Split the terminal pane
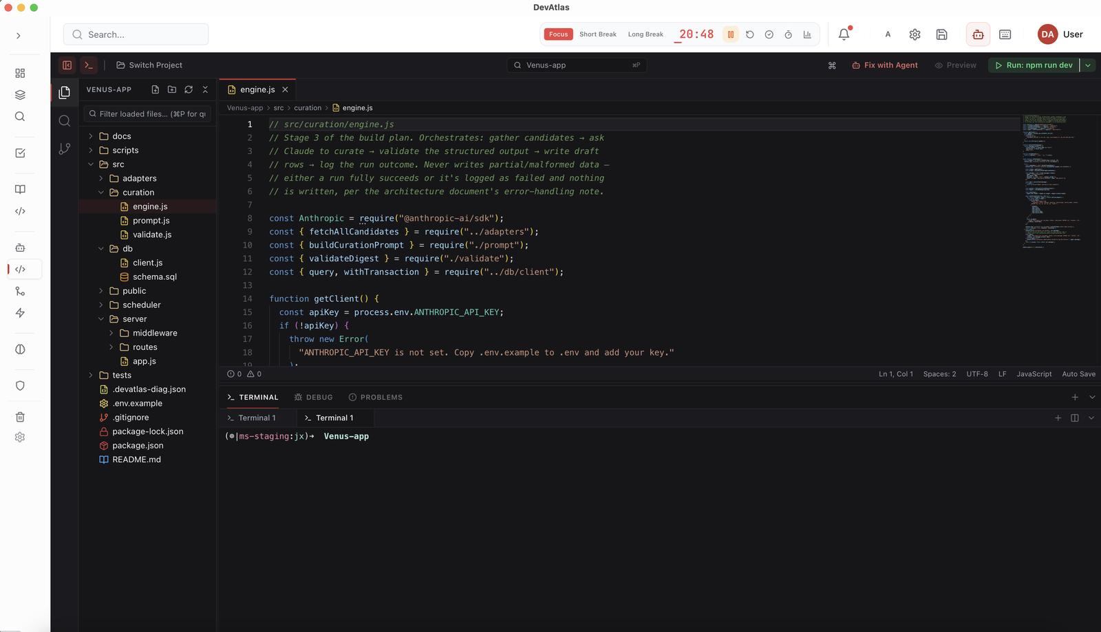 [x=1075, y=418]
